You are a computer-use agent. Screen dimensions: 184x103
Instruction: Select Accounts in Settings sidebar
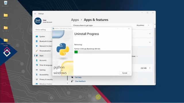[43, 60]
